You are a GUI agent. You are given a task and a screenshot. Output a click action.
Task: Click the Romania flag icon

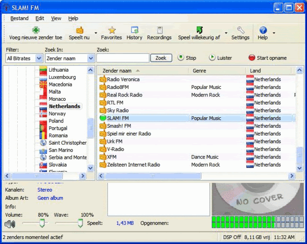[43, 135]
